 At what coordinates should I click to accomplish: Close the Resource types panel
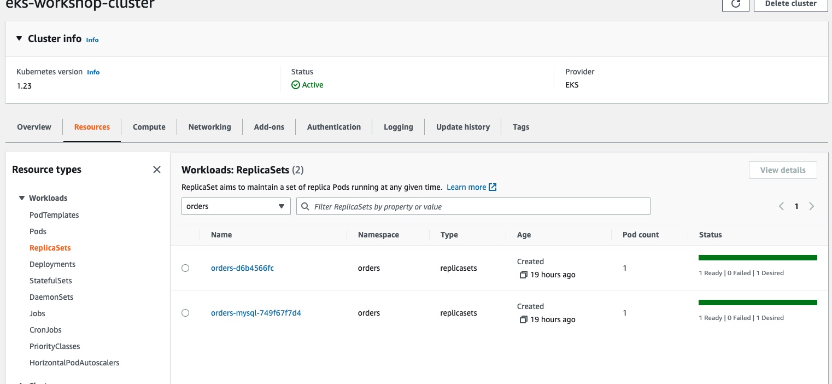click(157, 170)
